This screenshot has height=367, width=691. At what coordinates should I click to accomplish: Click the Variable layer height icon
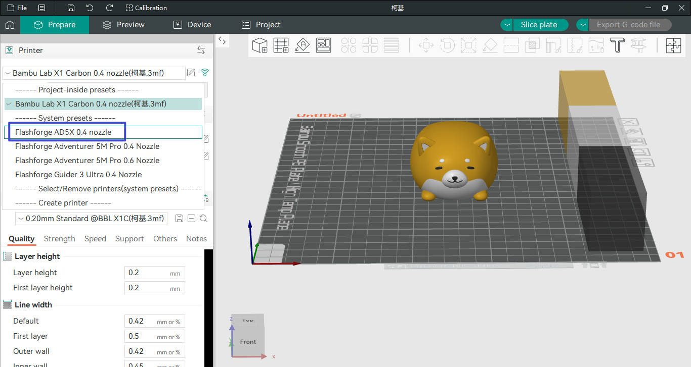(x=392, y=45)
